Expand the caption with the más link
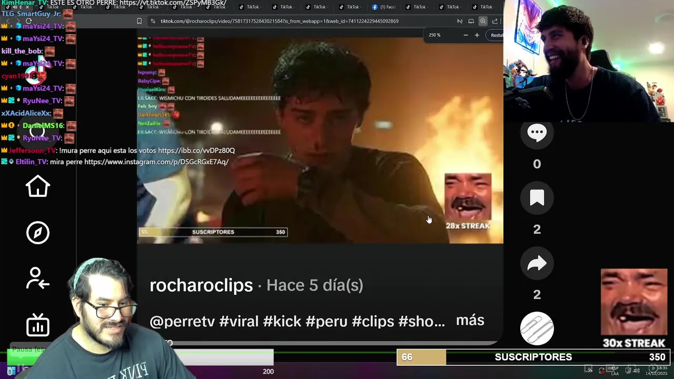The width and height of the screenshot is (674, 379). (x=470, y=320)
